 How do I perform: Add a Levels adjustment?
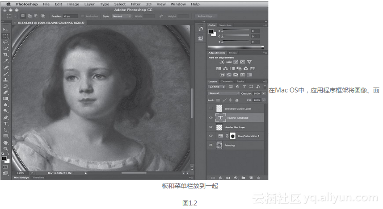pos(229,62)
